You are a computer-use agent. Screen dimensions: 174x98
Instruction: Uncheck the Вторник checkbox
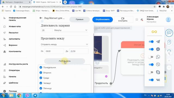[41, 73]
